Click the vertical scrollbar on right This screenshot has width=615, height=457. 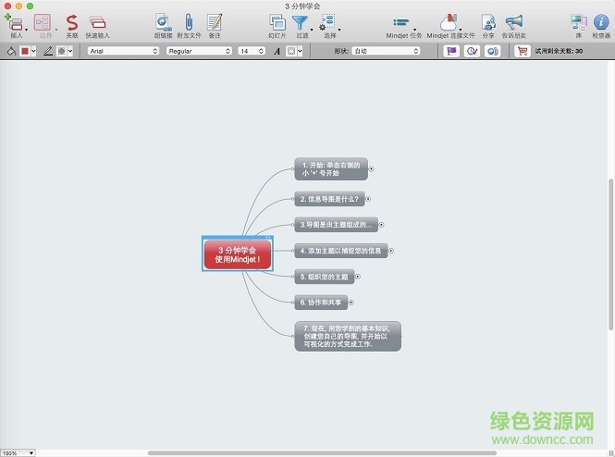[611, 254]
